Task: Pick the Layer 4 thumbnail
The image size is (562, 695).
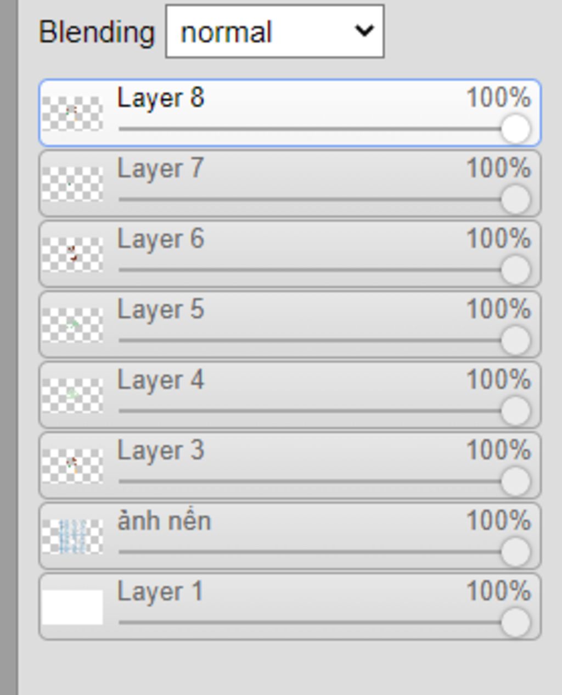Action: [x=72, y=395]
